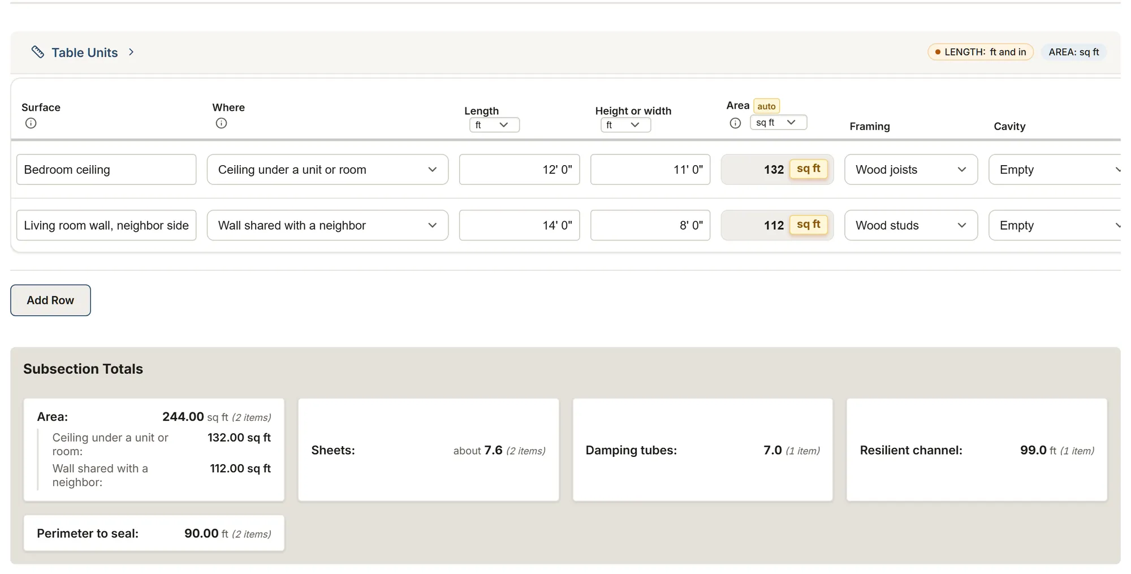Open the Wood studs framing dropdown
The width and height of the screenshot is (1131, 574).
pyautogui.click(x=911, y=225)
